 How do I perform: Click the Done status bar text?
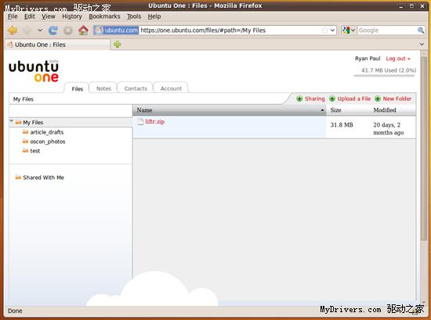click(15, 311)
